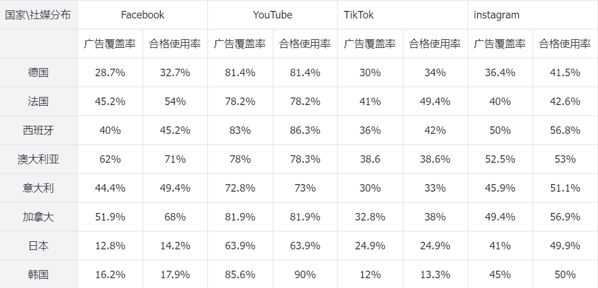Click the 澳大利亚 row header
The height and width of the screenshot is (288, 598).
pos(39,159)
